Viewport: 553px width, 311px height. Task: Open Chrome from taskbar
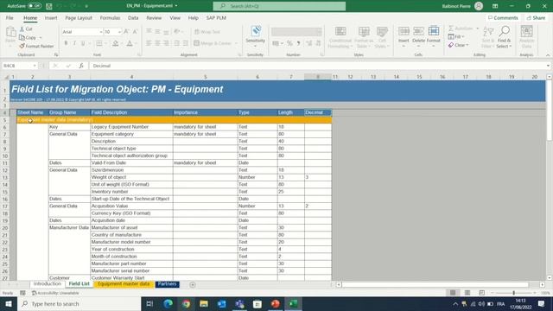click(186, 303)
